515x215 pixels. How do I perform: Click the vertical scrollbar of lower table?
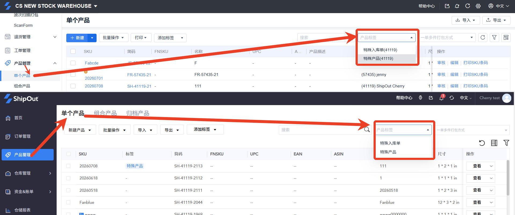[508, 178]
